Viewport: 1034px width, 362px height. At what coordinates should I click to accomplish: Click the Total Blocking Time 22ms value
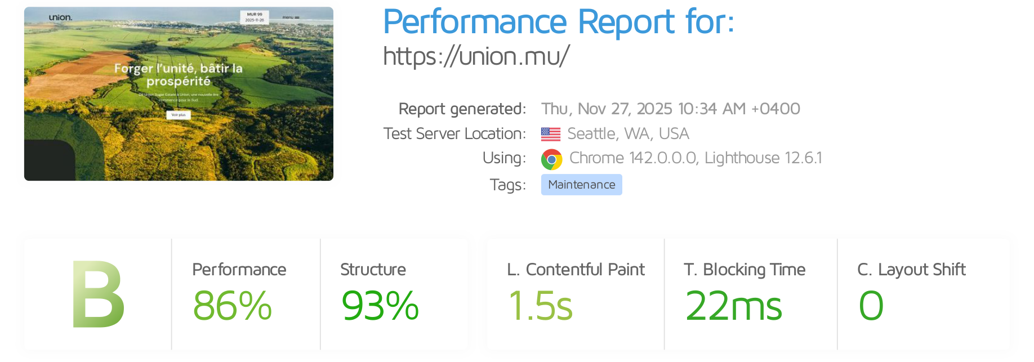pos(733,306)
